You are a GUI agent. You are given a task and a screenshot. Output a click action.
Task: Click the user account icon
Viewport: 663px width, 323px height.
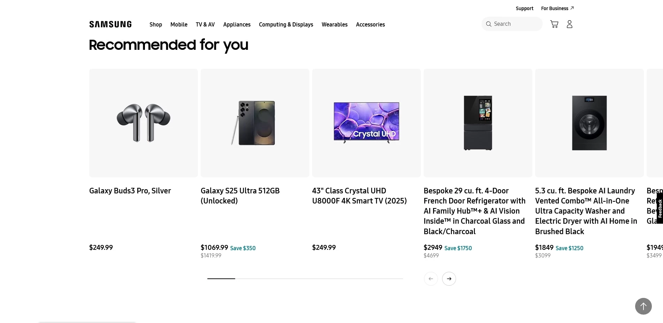click(569, 24)
